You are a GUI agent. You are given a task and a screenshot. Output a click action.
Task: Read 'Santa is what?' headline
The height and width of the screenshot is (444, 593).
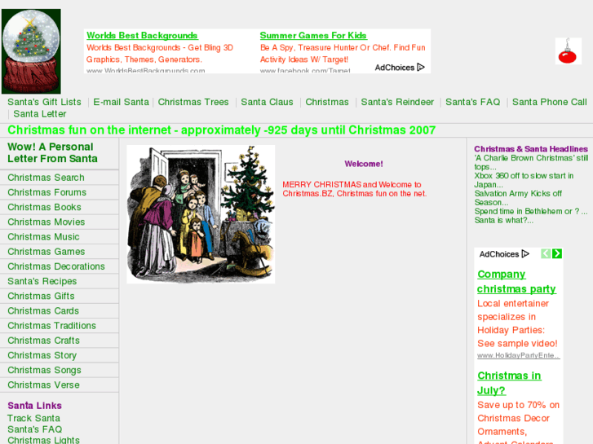coord(504,220)
